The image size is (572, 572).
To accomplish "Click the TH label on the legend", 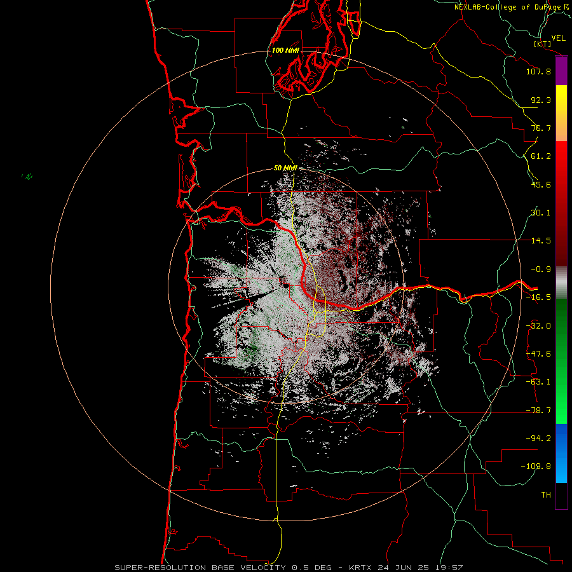I will (x=546, y=495).
